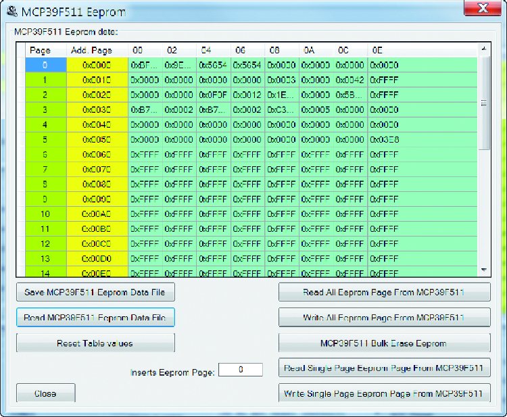507x417 pixels.
Task: Click Read MCP39F511 Eeprom Data File button
Action: pos(95,318)
